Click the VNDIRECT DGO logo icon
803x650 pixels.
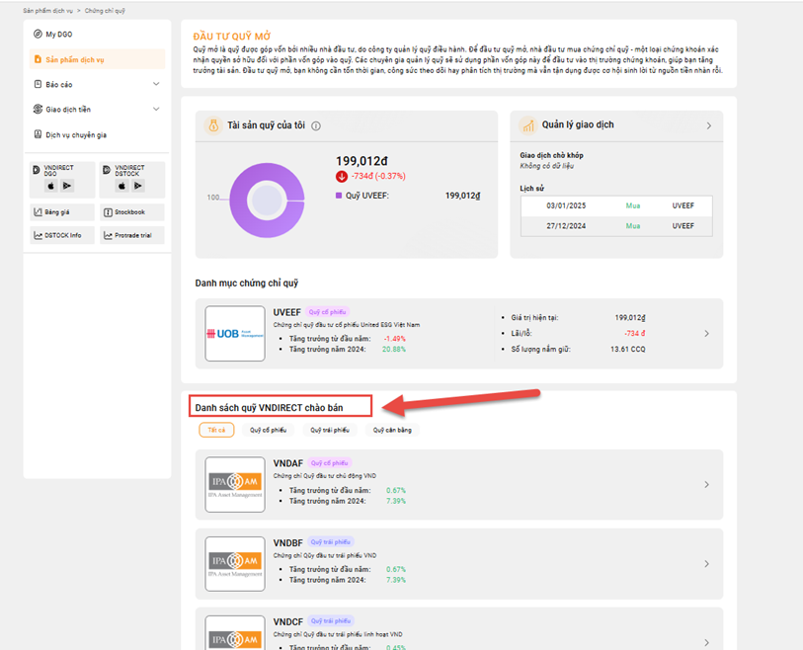[x=36, y=170]
